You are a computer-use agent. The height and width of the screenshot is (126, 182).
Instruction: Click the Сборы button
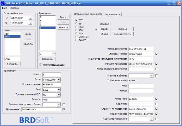(104, 34)
